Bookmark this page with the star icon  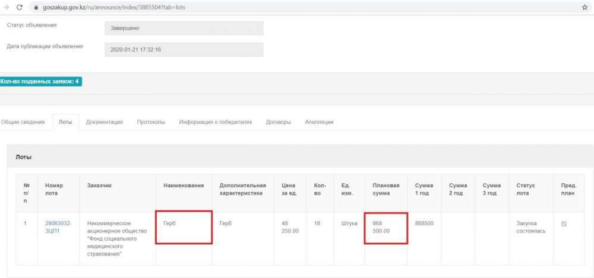point(584,8)
